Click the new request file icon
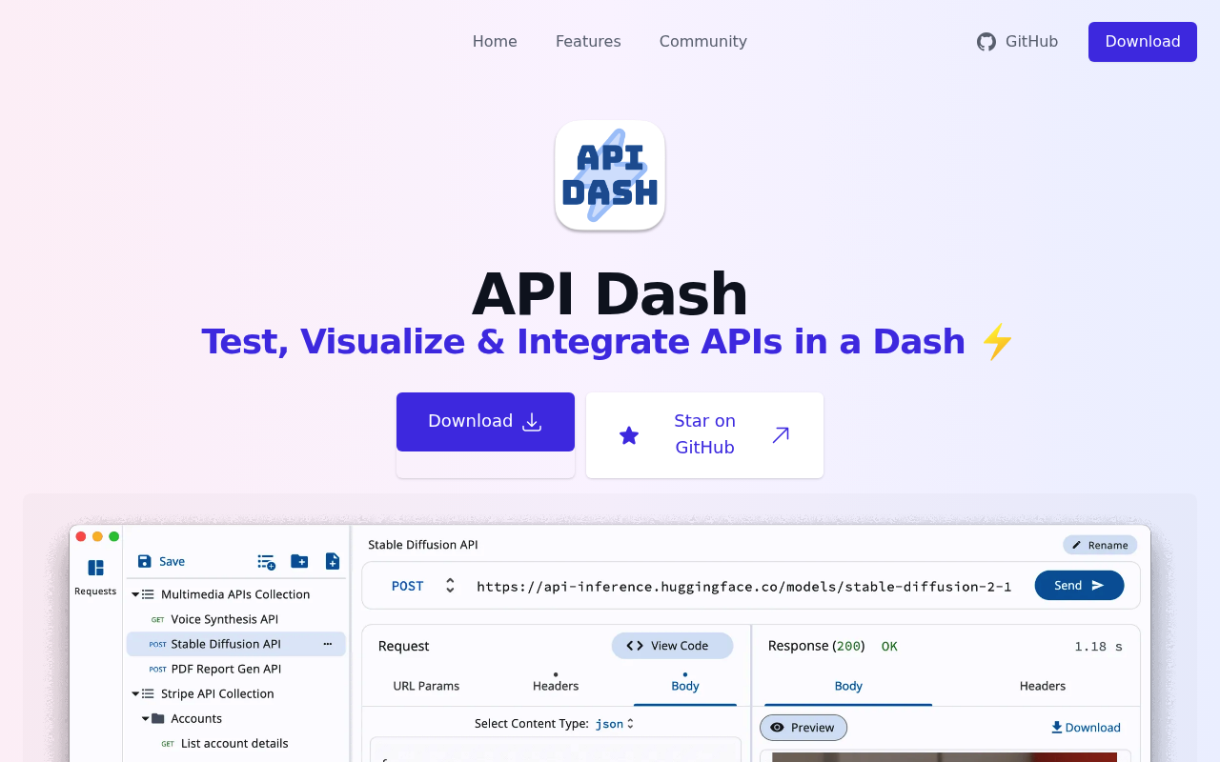Screen dimensions: 1220x762 tap(333, 561)
